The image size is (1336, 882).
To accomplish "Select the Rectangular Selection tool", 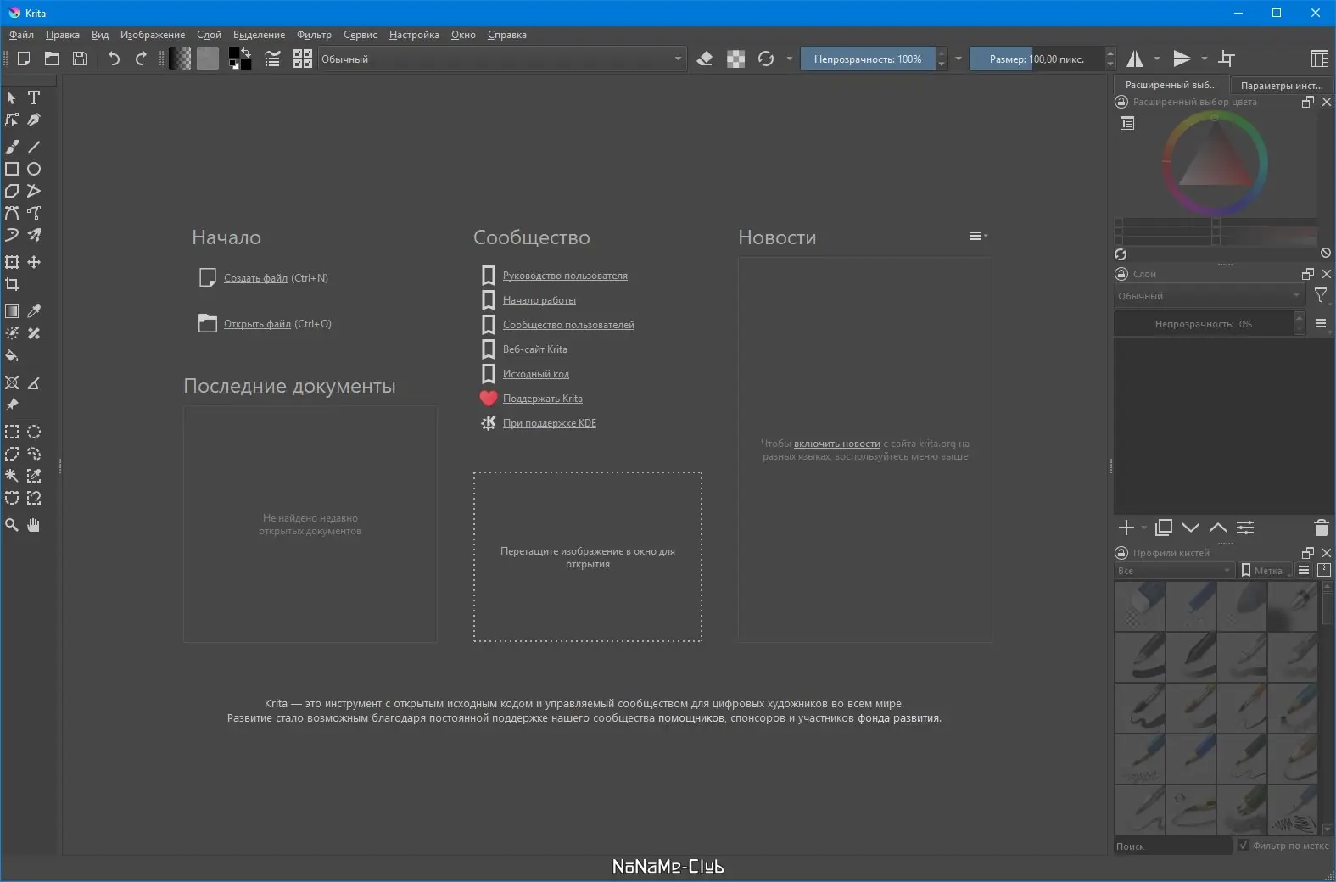I will click(x=12, y=432).
